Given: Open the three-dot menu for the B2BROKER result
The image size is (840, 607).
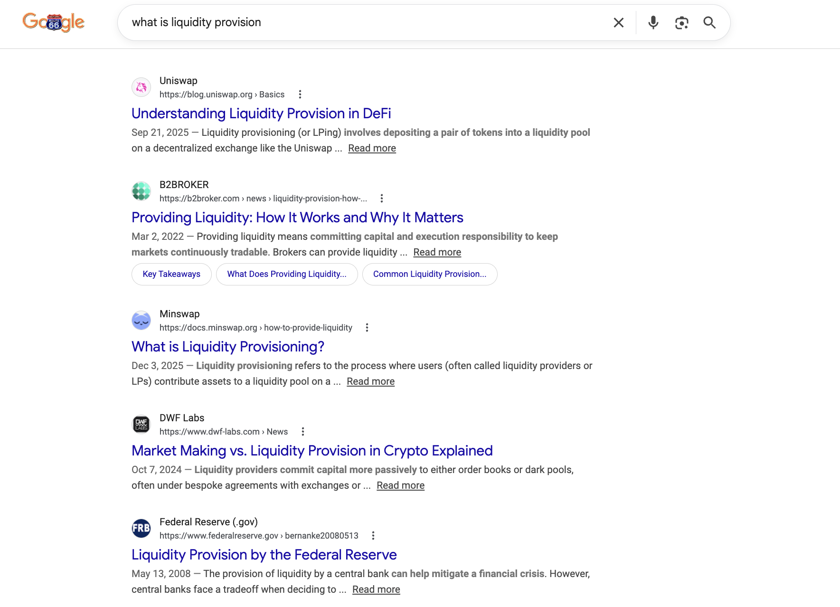Looking at the screenshot, I should 381,199.
